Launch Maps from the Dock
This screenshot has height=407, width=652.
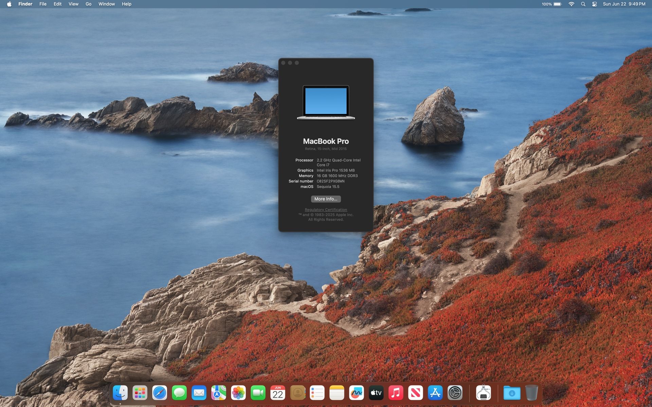coord(219,393)
